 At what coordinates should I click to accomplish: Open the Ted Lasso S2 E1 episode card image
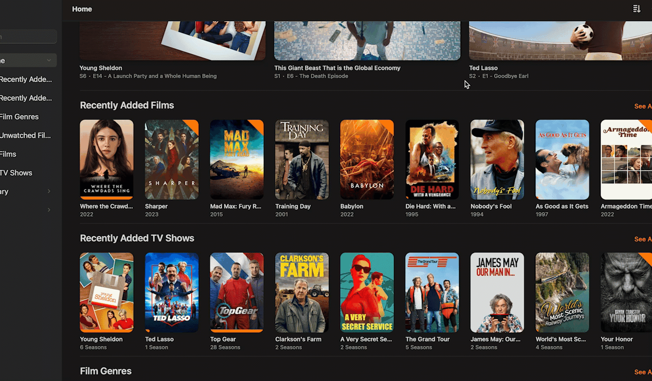[x=560, y=41]
